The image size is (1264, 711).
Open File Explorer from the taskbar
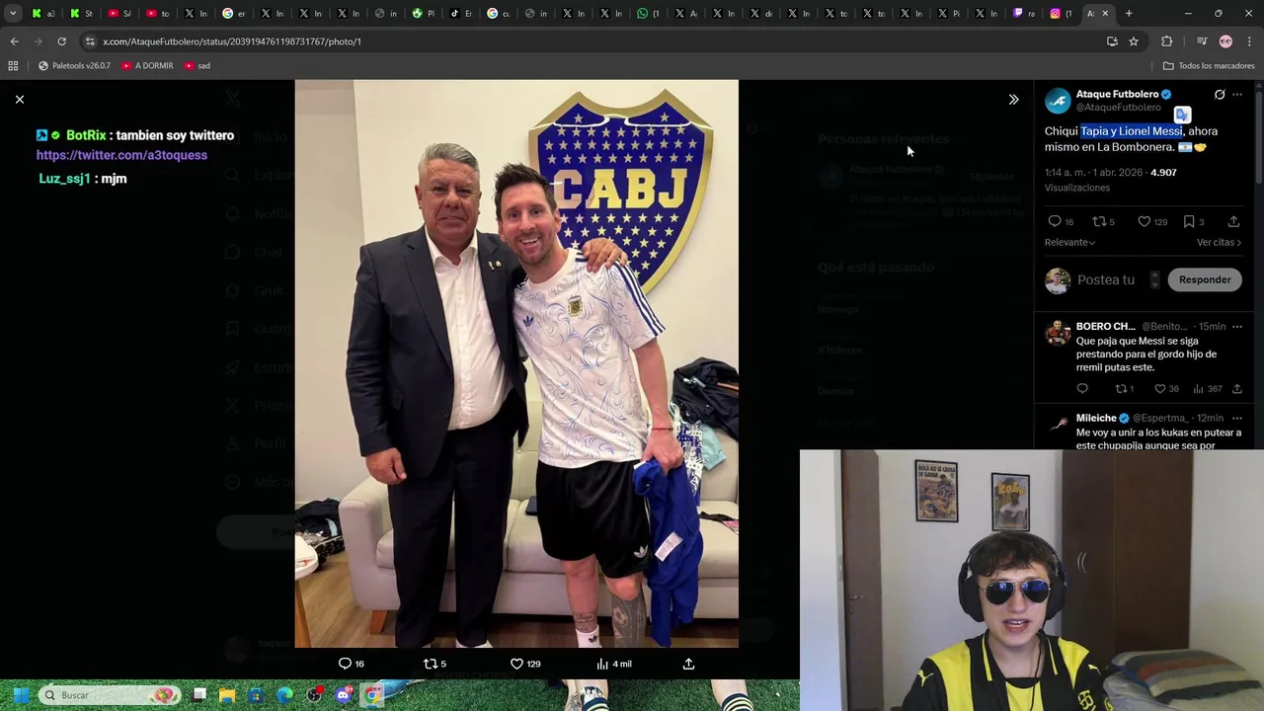pyautogui.click(x=227, y=695)
